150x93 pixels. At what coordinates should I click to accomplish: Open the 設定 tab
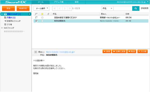[x=77, y=2]
